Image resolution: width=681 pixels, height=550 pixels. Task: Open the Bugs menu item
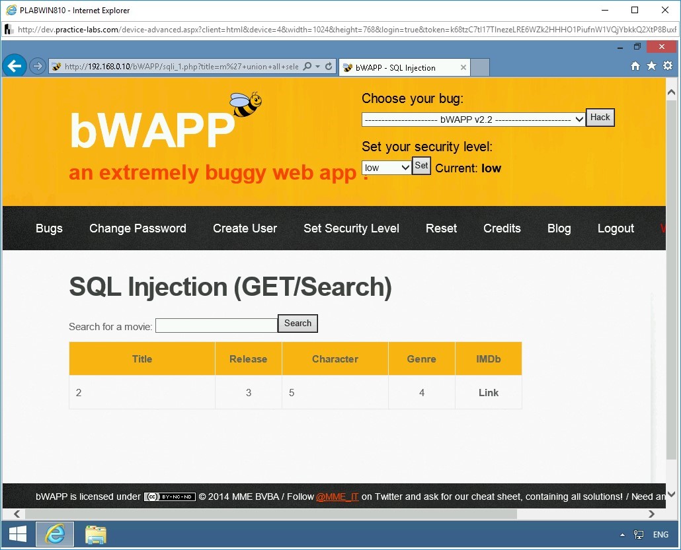pyautogui.click(x=49, y=228)
